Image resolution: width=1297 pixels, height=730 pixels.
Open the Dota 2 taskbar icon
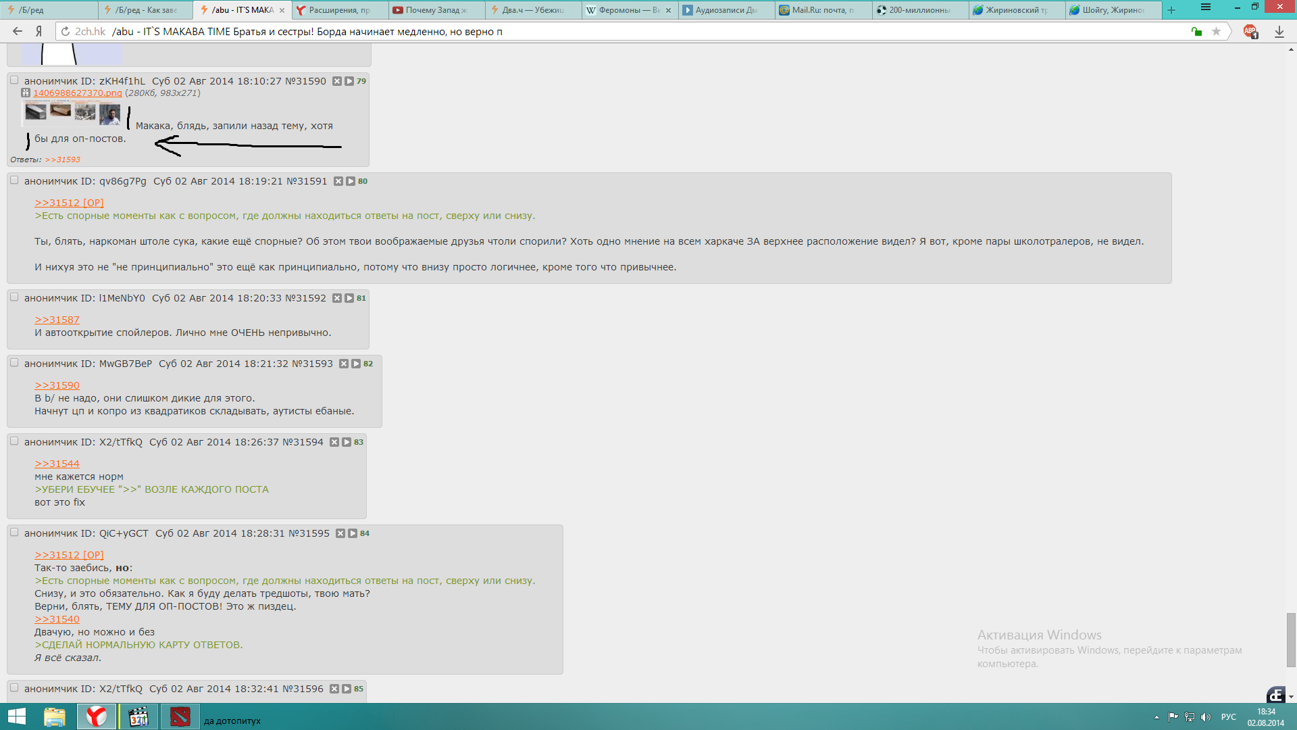point(180,716)
